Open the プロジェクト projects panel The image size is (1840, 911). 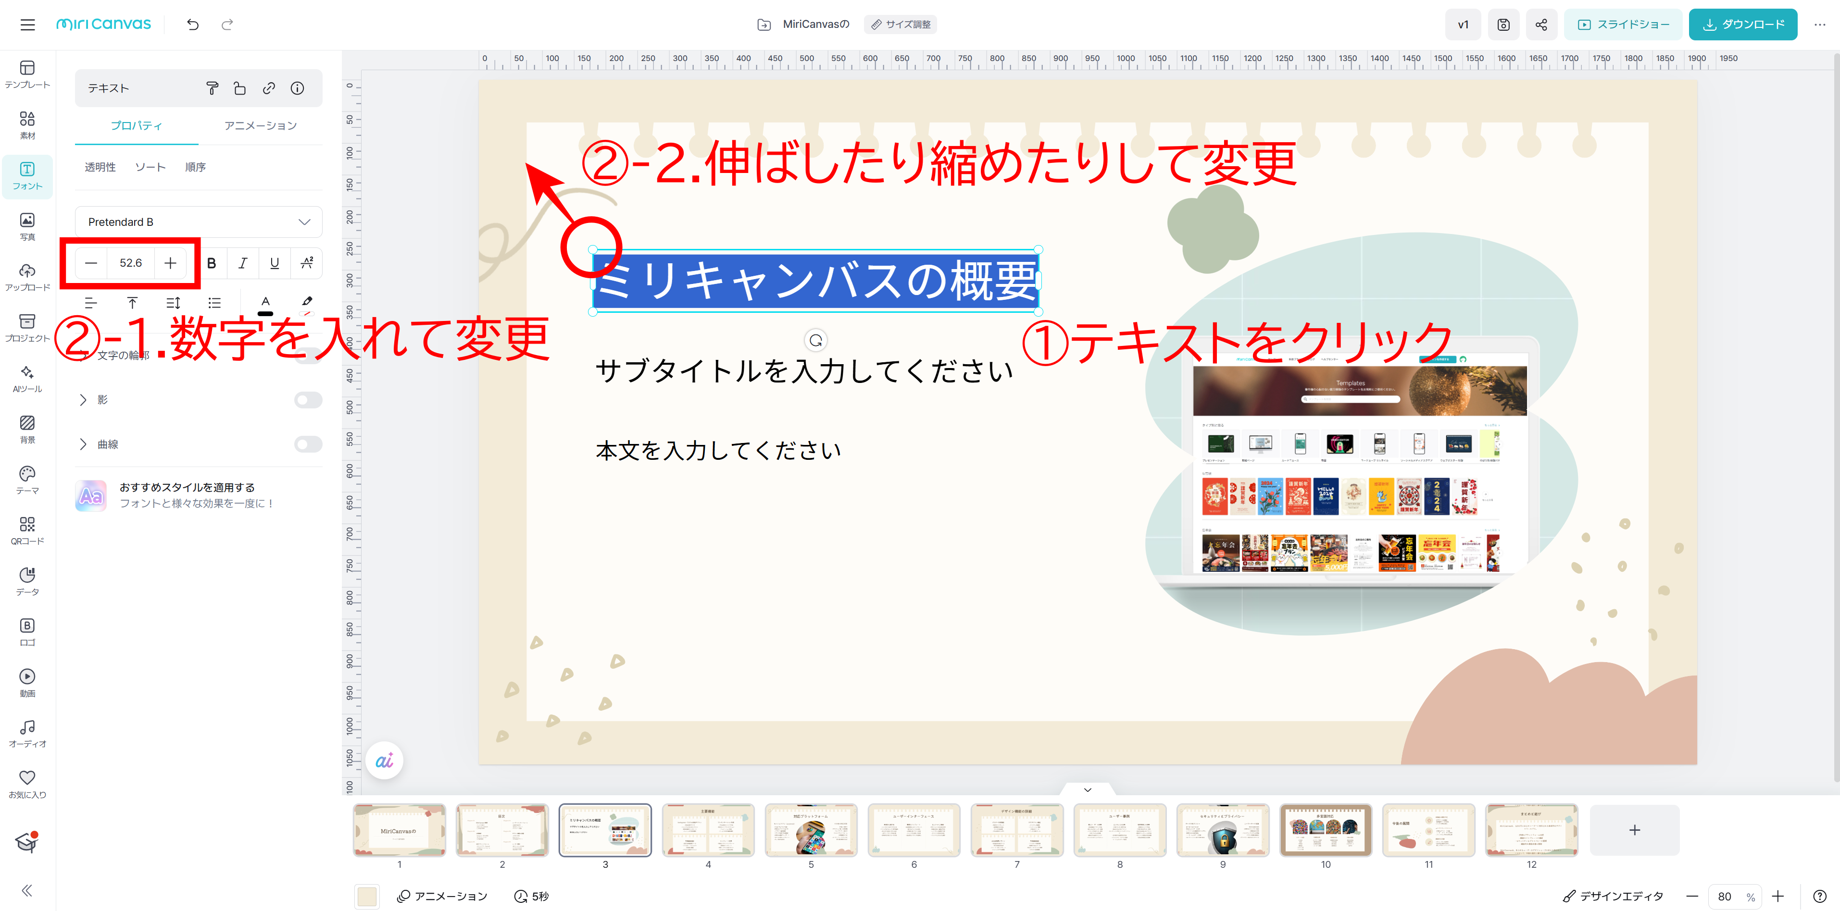(27, 328)
